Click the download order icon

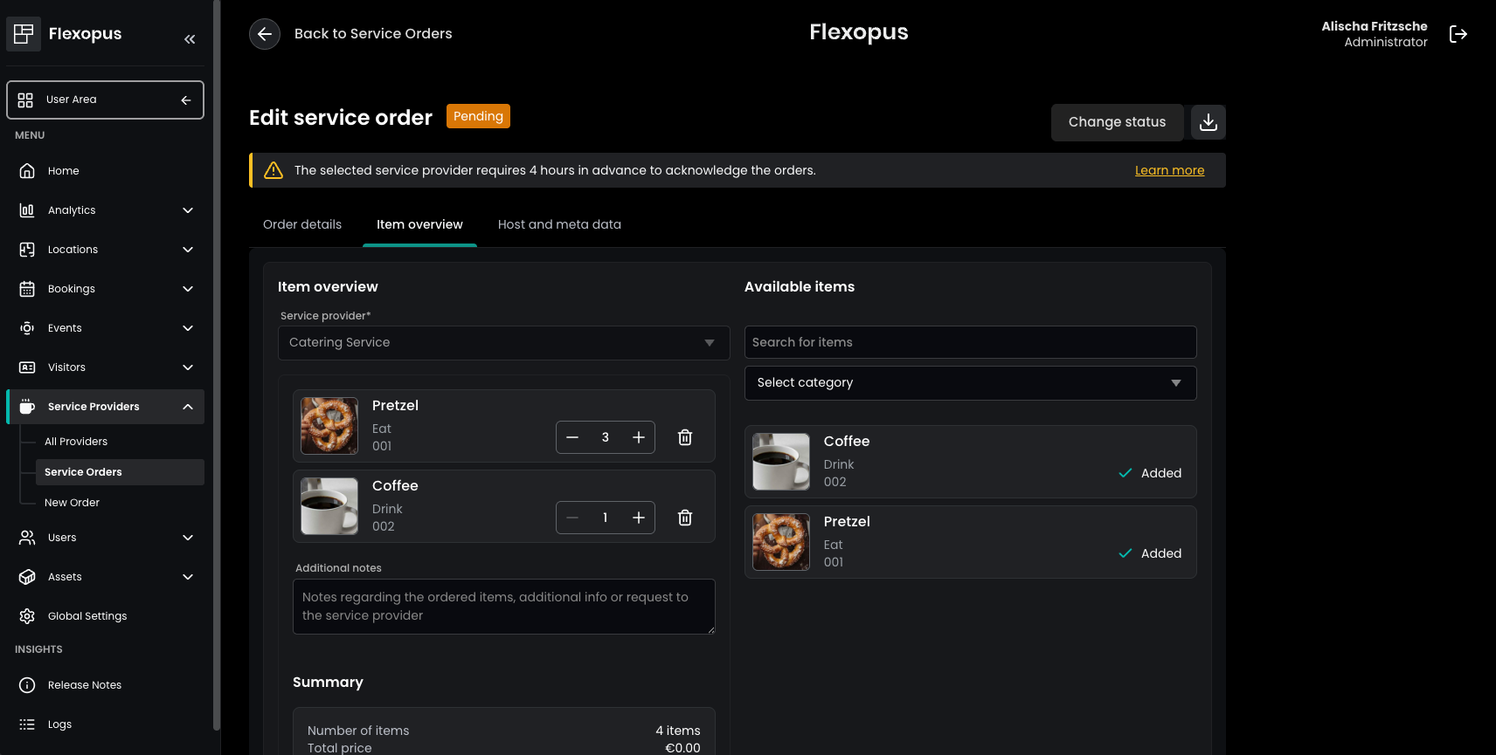[x=1208, y=122]
